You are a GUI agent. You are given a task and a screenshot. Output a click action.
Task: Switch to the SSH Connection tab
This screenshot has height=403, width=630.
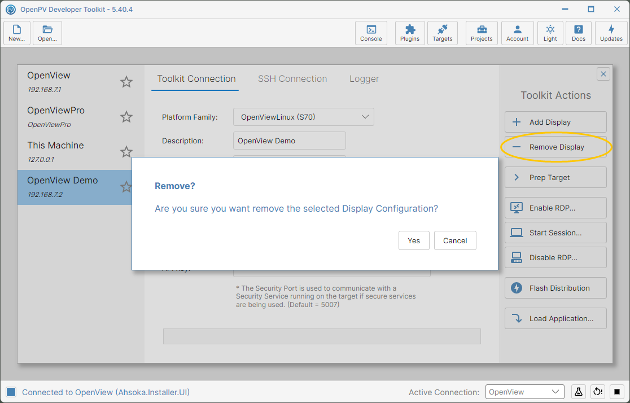[x=292, y=79]
